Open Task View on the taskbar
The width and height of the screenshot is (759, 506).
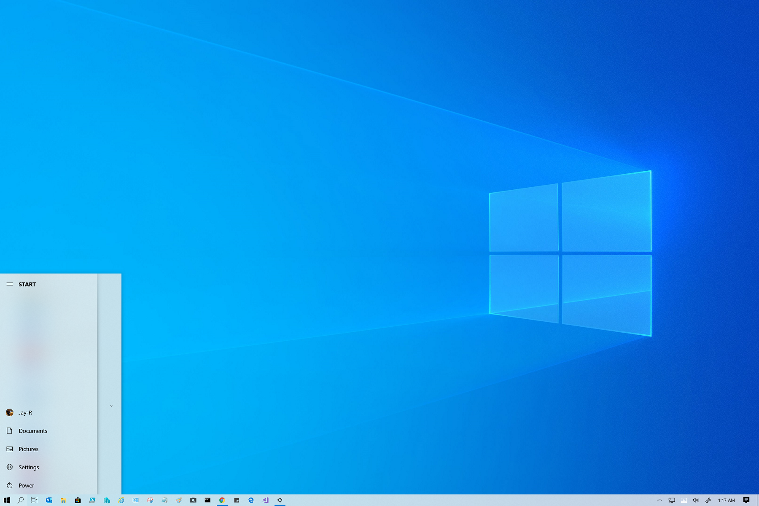coord(35,500)
